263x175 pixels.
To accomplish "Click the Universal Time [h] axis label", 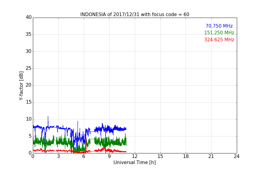I will [x=135, y=163].
